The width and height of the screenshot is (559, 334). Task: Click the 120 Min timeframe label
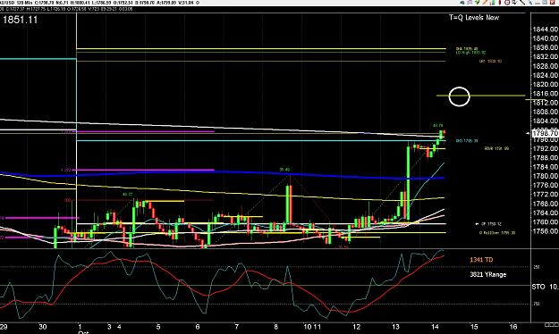25,3
